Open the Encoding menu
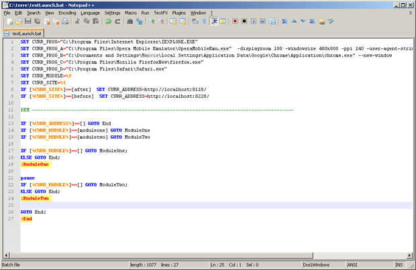416x270 pixels. [x=67, y=13]
